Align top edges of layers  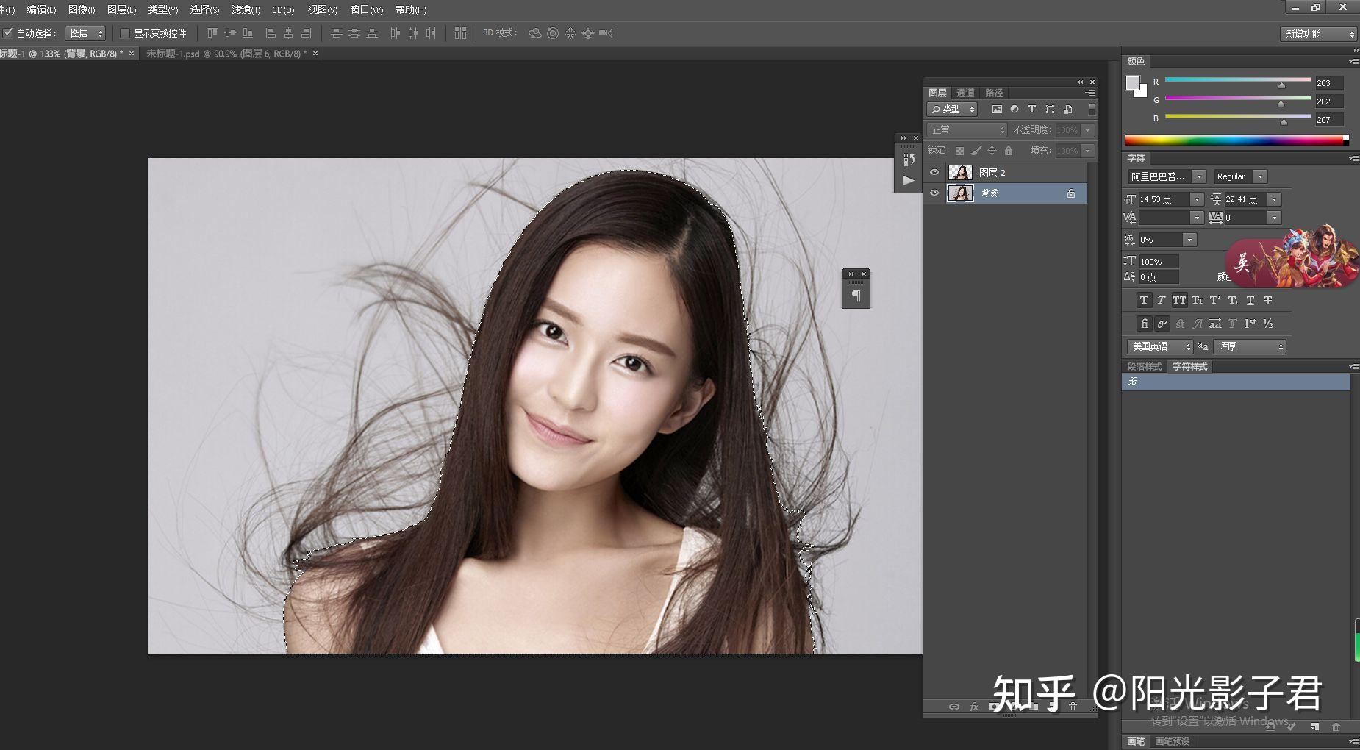tap(212, 33)
